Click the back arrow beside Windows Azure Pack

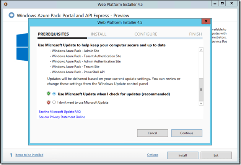click(x=11, y=16)
